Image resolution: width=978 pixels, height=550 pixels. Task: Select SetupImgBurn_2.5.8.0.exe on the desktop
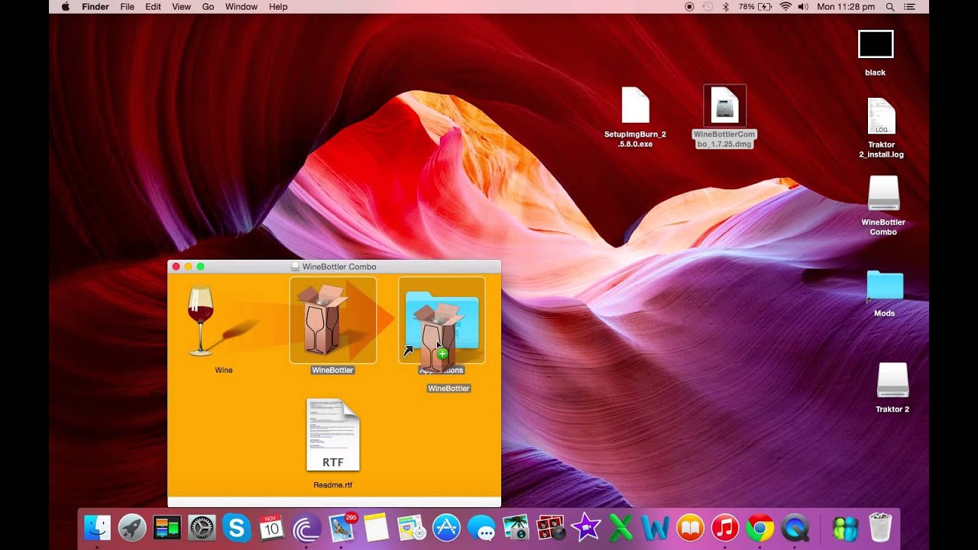635,105
